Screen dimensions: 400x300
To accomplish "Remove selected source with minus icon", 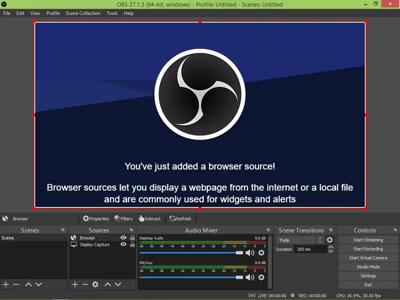I will pos(85,284).
